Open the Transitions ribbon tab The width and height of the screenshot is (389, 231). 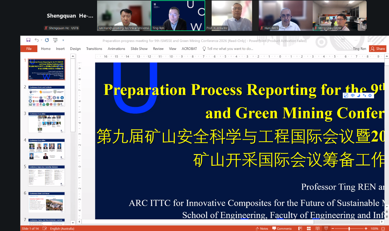(94, 49)
